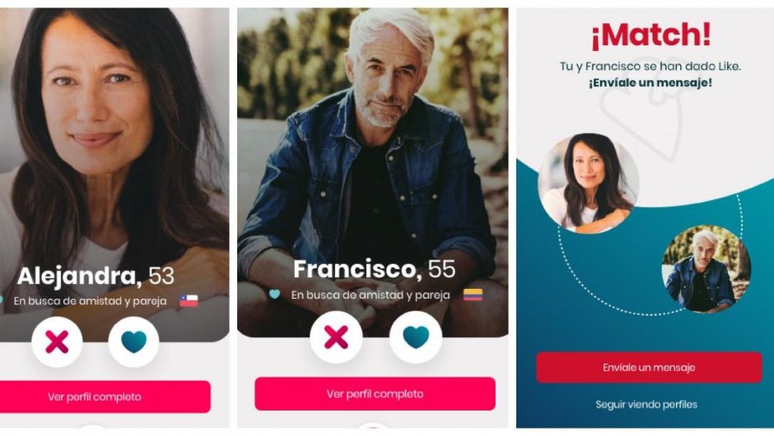Select Seguir viendo perfiles link
Image resolution: width=774 pixels, height=436 pixels.
point(646,405)
